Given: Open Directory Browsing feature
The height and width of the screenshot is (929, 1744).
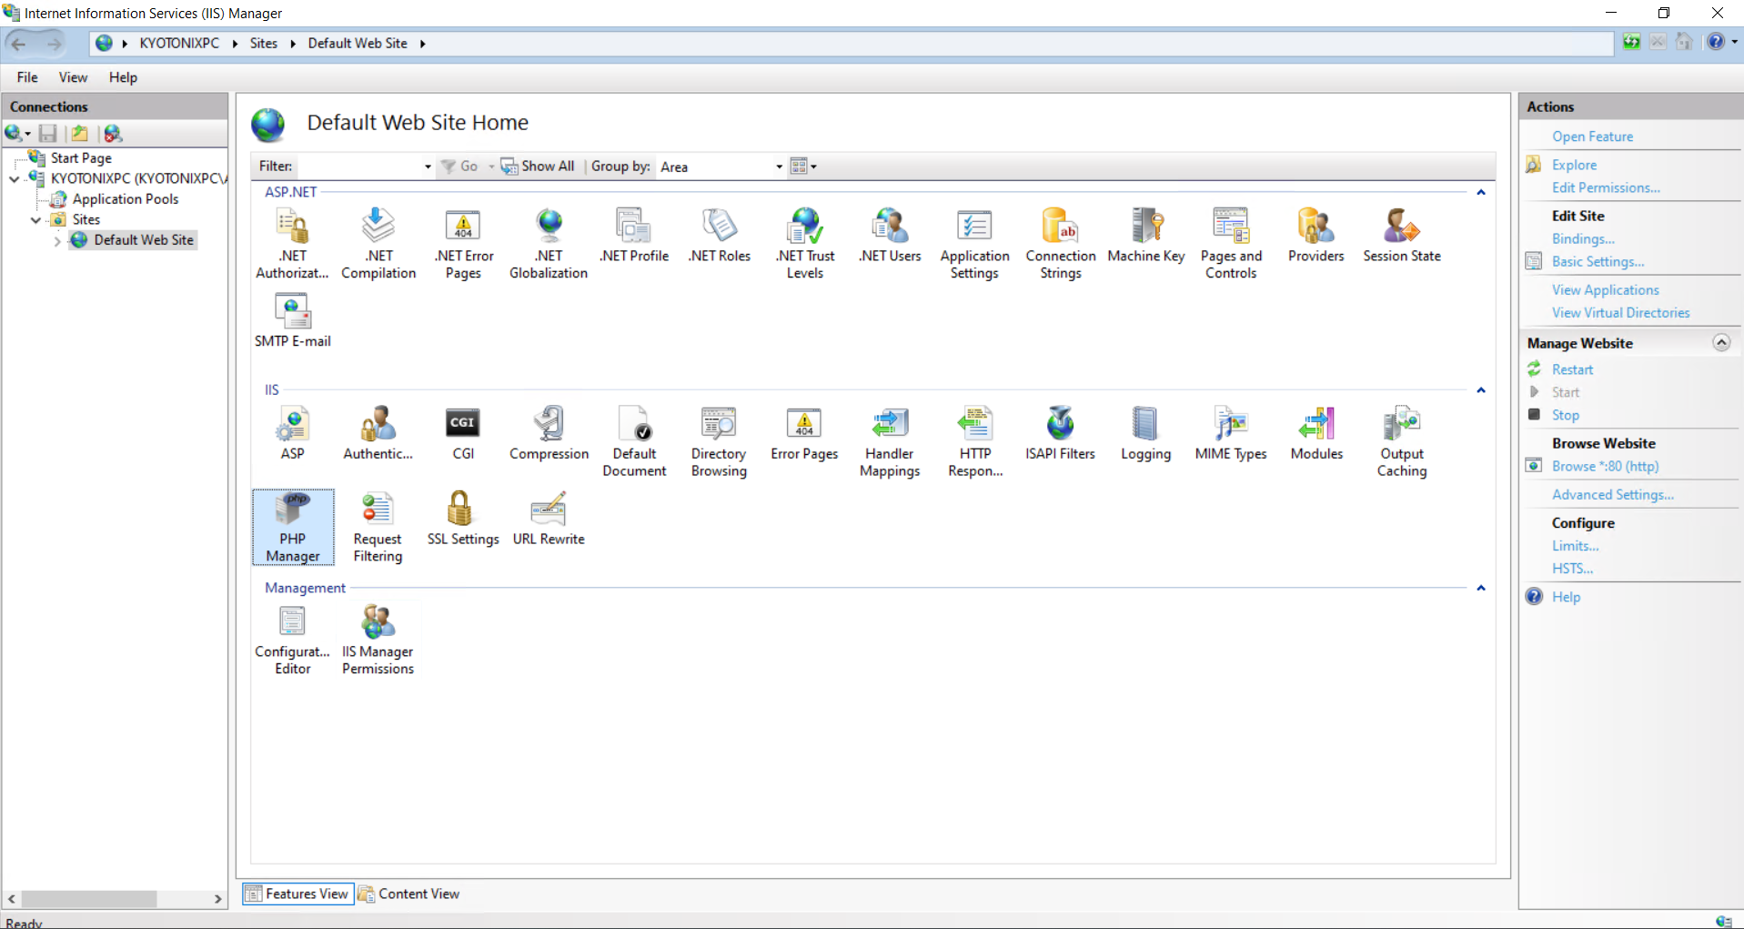Looking at the screenshot, I should click(720, 441).
